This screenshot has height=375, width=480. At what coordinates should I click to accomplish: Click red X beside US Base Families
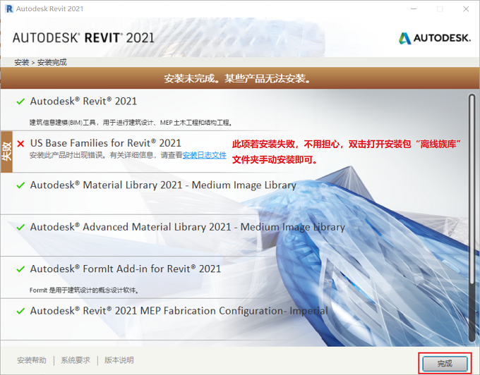pyautogui.click(x=20, y=143)
